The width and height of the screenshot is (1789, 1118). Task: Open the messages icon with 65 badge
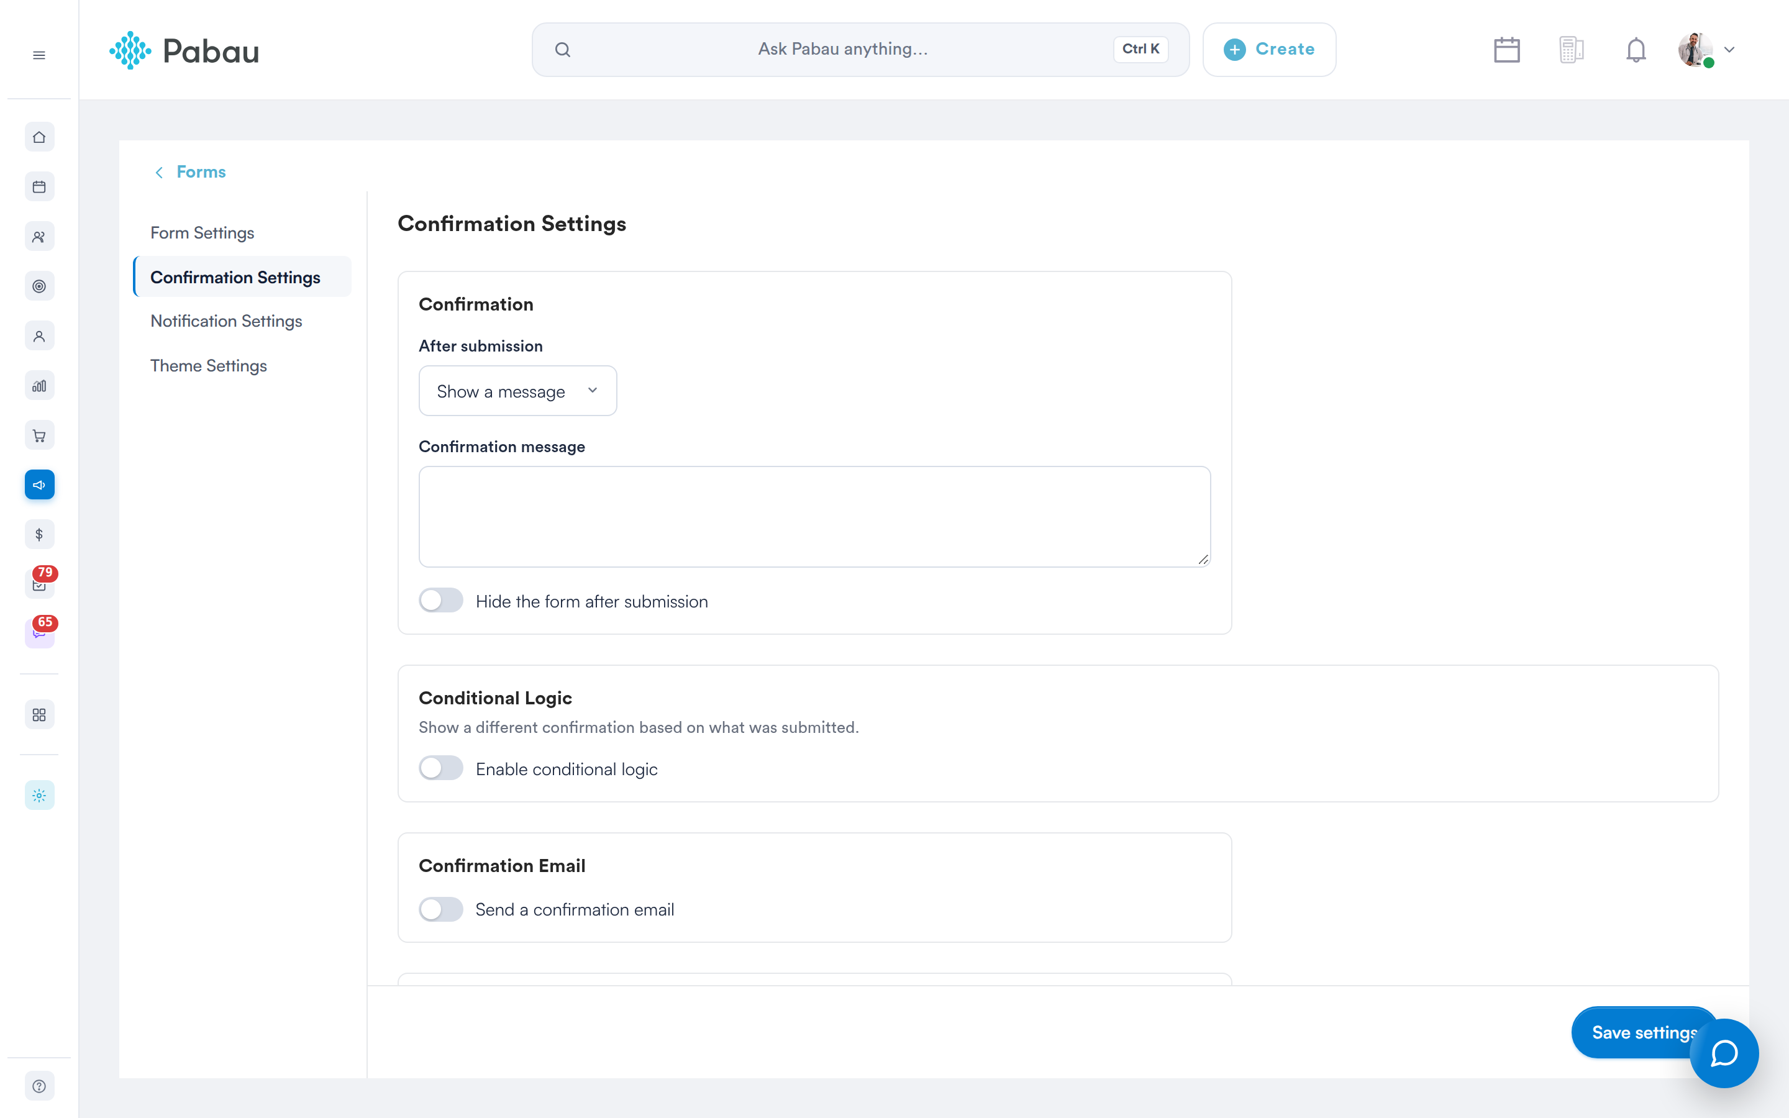(x=39, y=633)
